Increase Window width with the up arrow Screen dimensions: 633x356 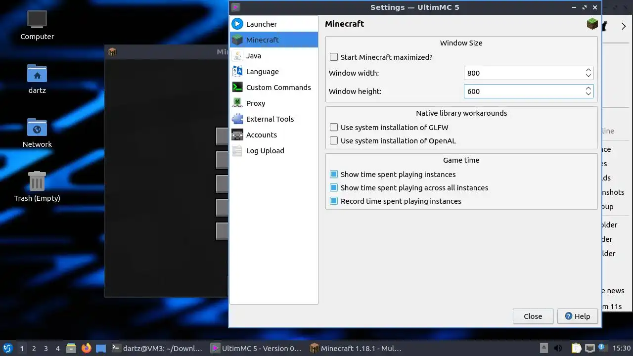588,70
